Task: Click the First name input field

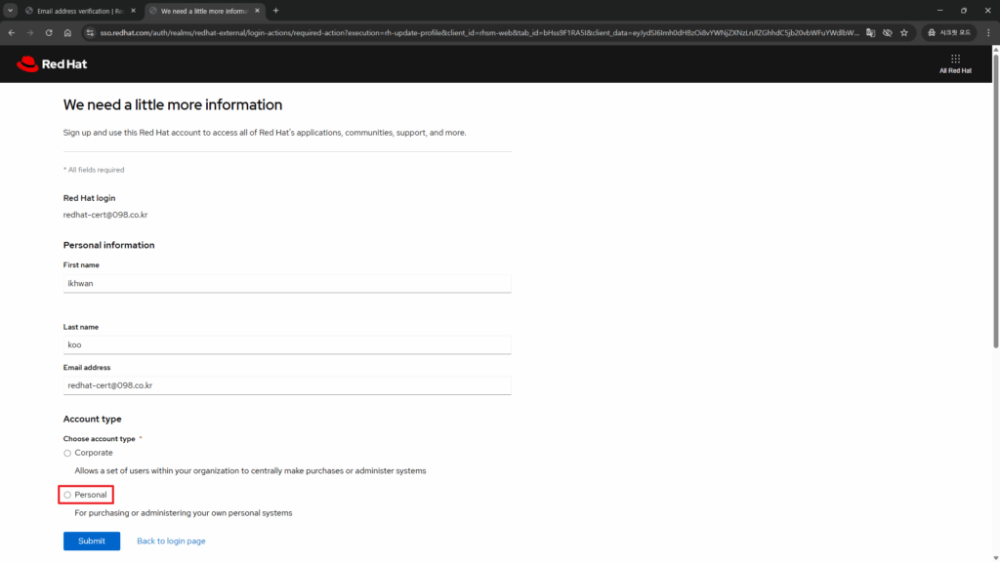Action: 286,283
